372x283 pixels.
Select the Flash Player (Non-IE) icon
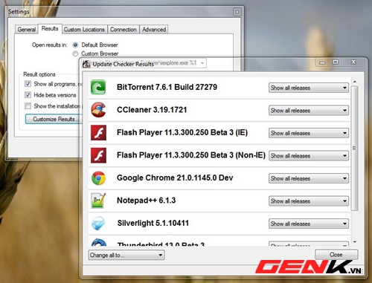click(98, 155)
